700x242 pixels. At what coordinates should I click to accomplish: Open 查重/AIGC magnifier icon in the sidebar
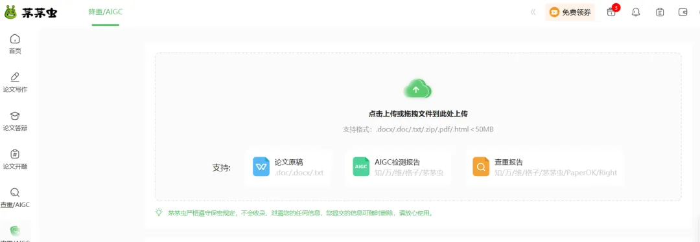point(15,193)
